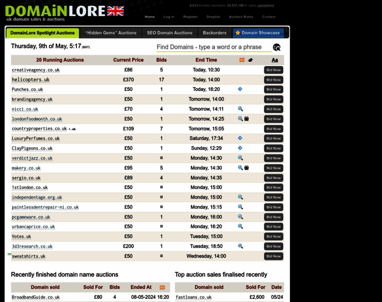Open sweatshirts.uk auction link
Image resolution: width=382 pixels, height=302 pixels.
29,256
